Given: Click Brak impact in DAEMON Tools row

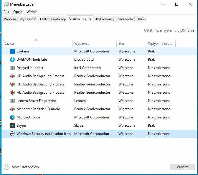Looking at the screenshot, I should pyautogui.click(x=151, y=60).
